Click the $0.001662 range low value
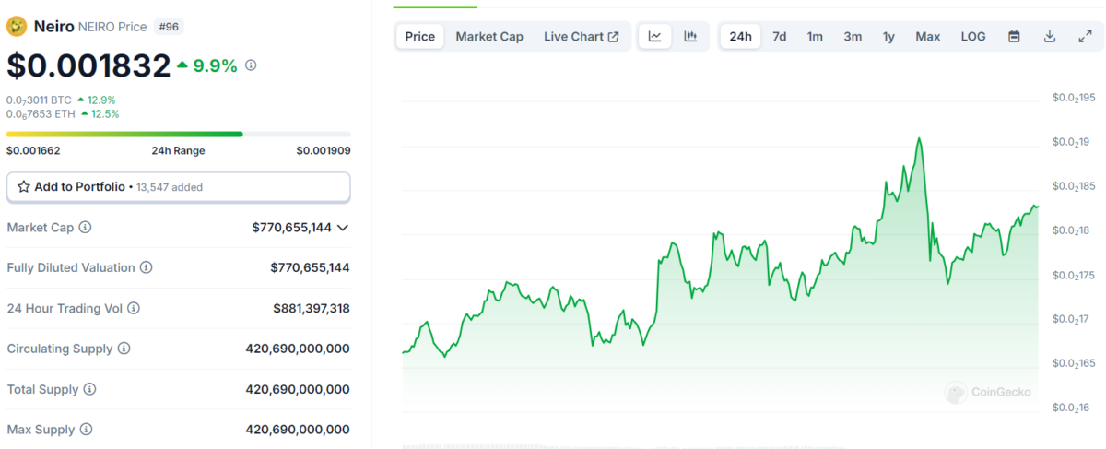 [33, 150]
